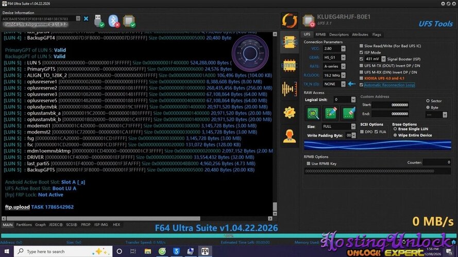The image size is (458, 257).
Task: Open the GEAR dropdown showing HS_G1
Action: click(x=343, y=58)
